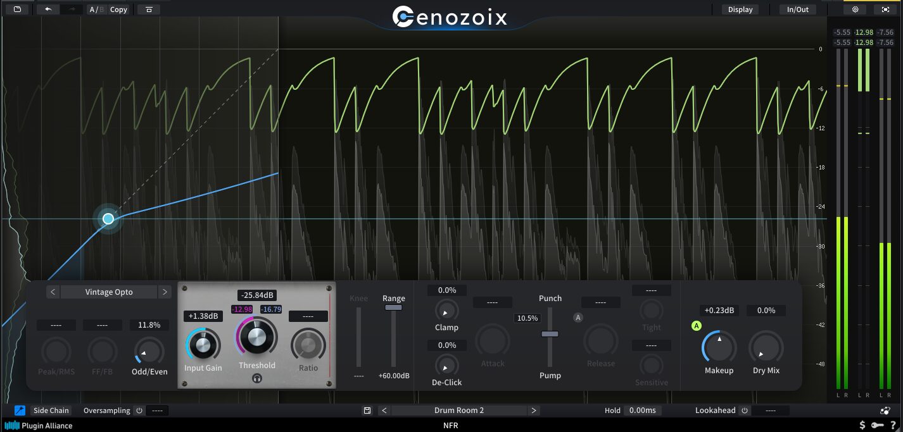Click the NFR license label

tap(450, 426)
